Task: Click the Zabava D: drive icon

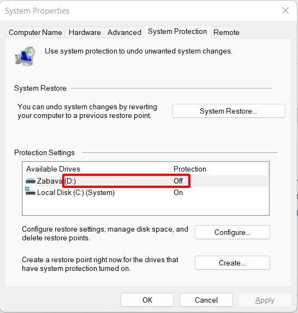Action: point(31,181)
